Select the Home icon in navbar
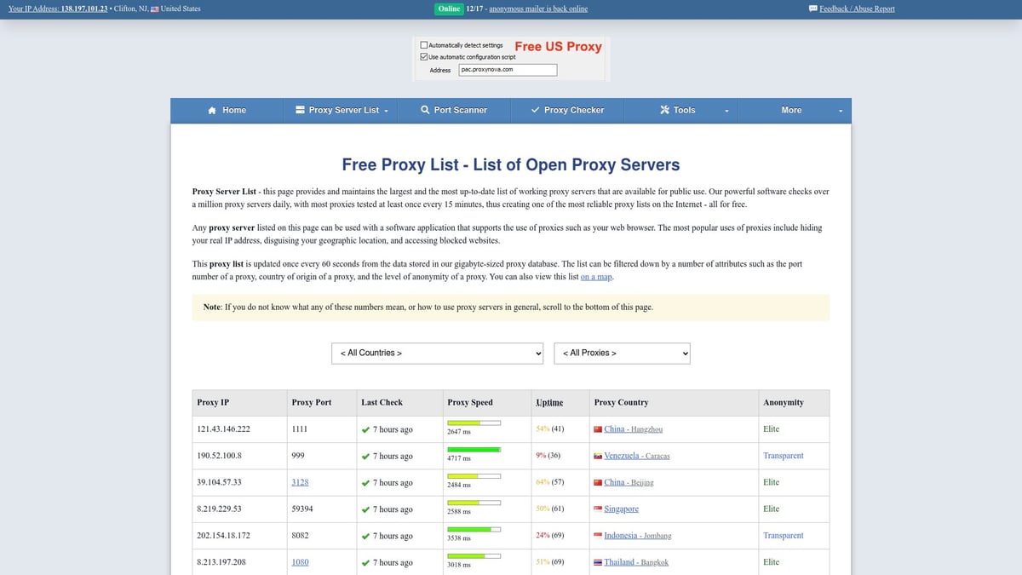1022x575 pixels. tap(211, 110)
